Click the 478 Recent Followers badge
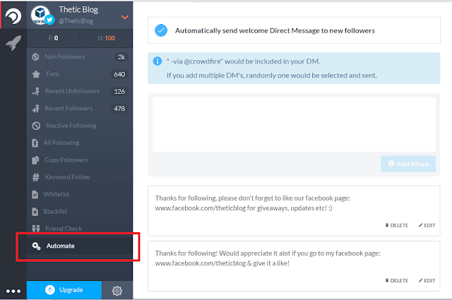Image resolution: width=452 pixels, height=300 pixels. pyautogui.click(x=119, y=109)
